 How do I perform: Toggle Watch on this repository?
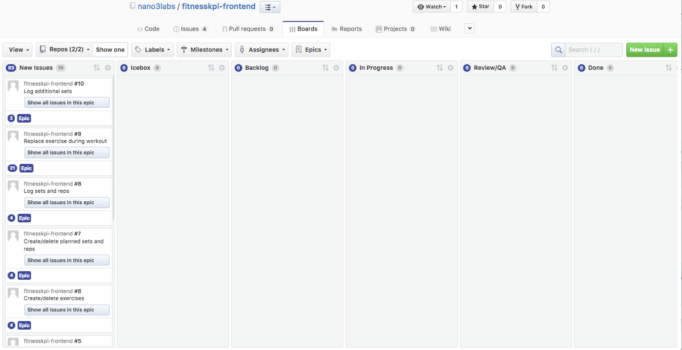point(432,7)
